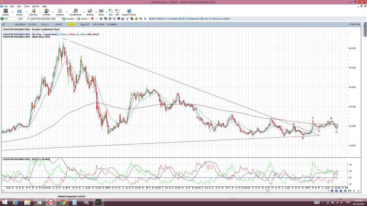Open Google Chrome from taskbar
367x206 pixels.
(63, 202)
